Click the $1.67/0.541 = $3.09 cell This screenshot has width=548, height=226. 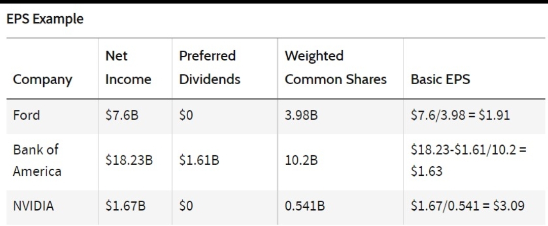tap(468, 206)
